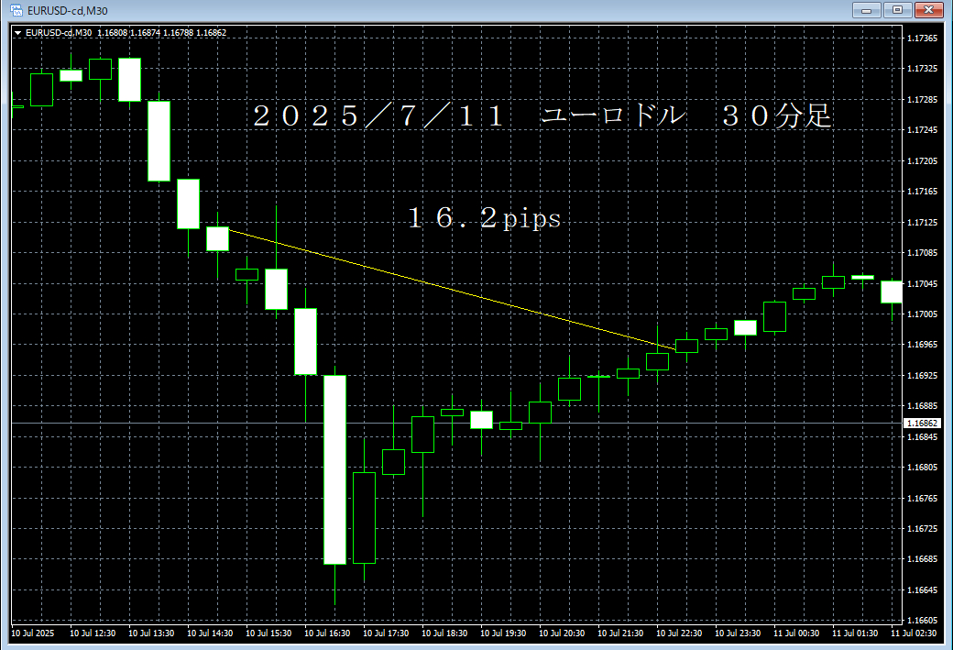Click time axis label 11 Jul 02:30

coord(914,633)
